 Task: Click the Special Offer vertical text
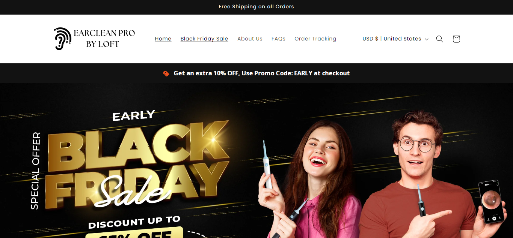coord(35,171)
